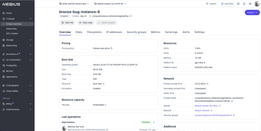Click the Start VM button
Image resolution: width=261 pixels, height=131 pixels.
click(x=67, y=23)
